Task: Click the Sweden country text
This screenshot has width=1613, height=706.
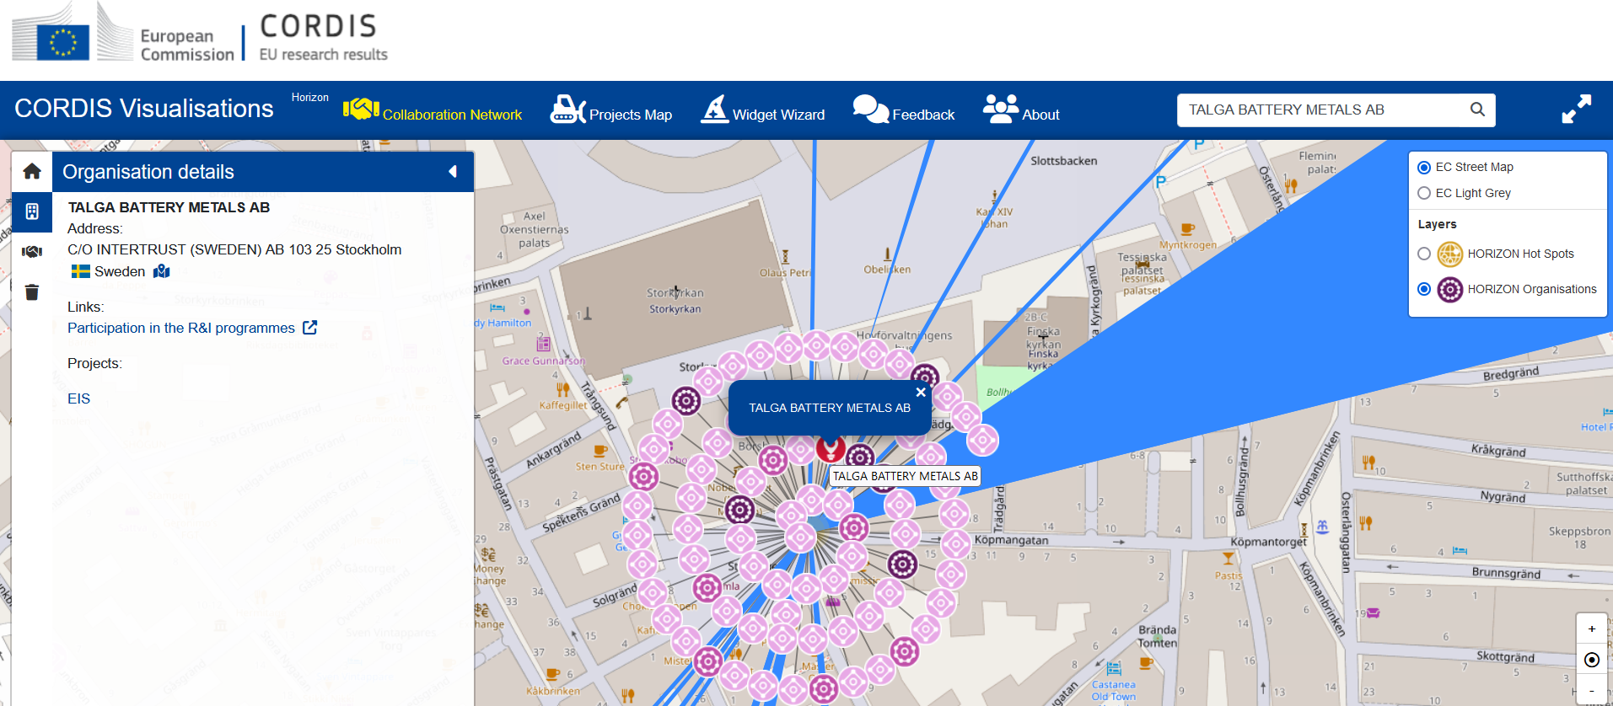Action: [120, 271]
